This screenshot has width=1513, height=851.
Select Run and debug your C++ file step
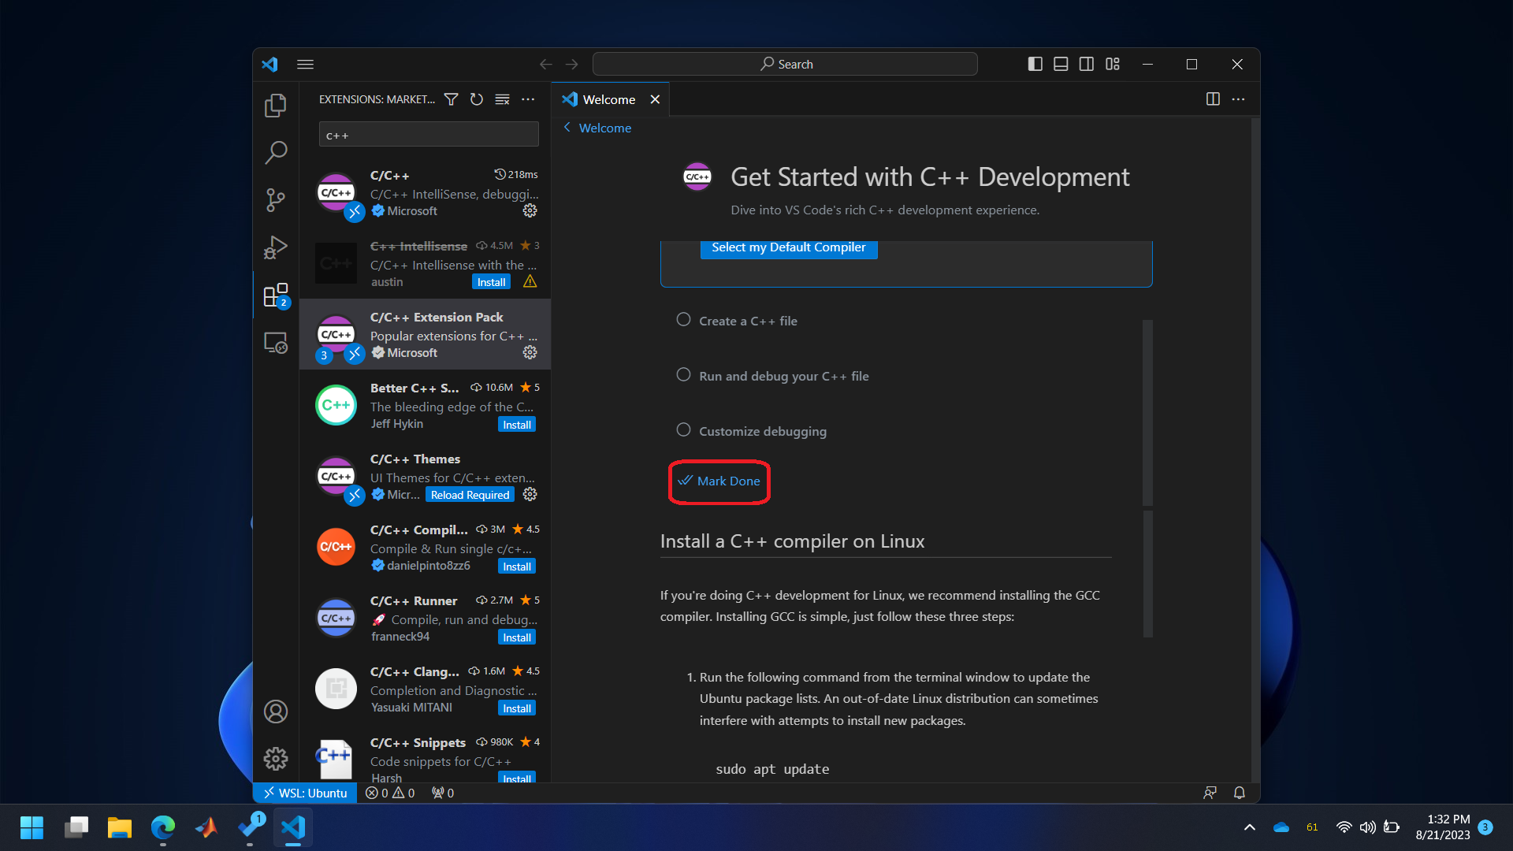click(x=783, y=376)
